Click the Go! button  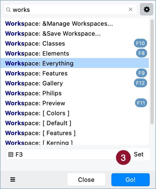point(131,180)
